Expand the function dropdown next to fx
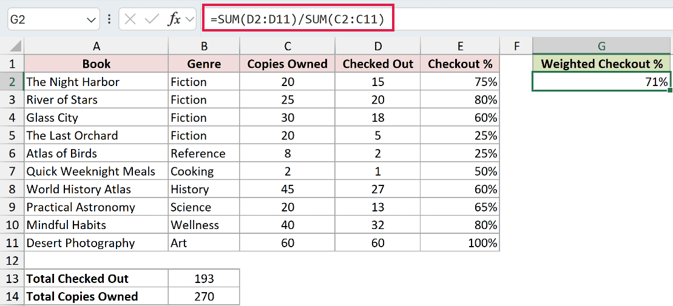Viewport: 673px width, 306px height. [x=190, y=20]
